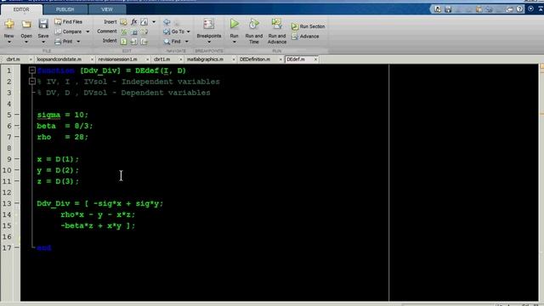Viewport: 544px width, 306px height.
Task: Switch to the PUBLISH ribbon tab
Action: pyautogui.click(x=65, y=9)
